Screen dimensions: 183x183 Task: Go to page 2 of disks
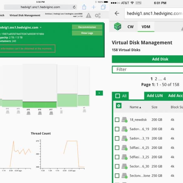coord(156,79)
